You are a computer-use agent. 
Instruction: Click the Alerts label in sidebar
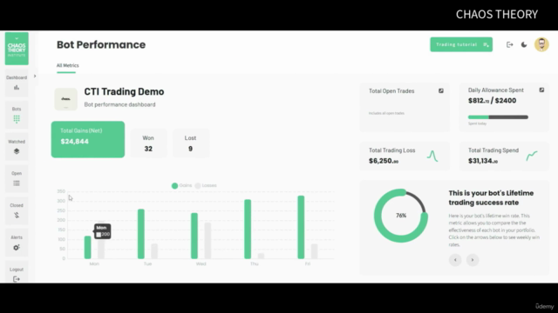(17, 237)
